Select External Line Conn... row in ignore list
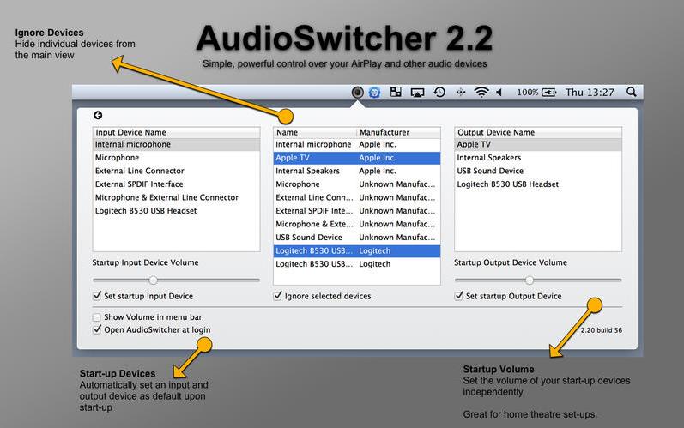This screenshot has width=684, height=428. (x=357, y=197)
